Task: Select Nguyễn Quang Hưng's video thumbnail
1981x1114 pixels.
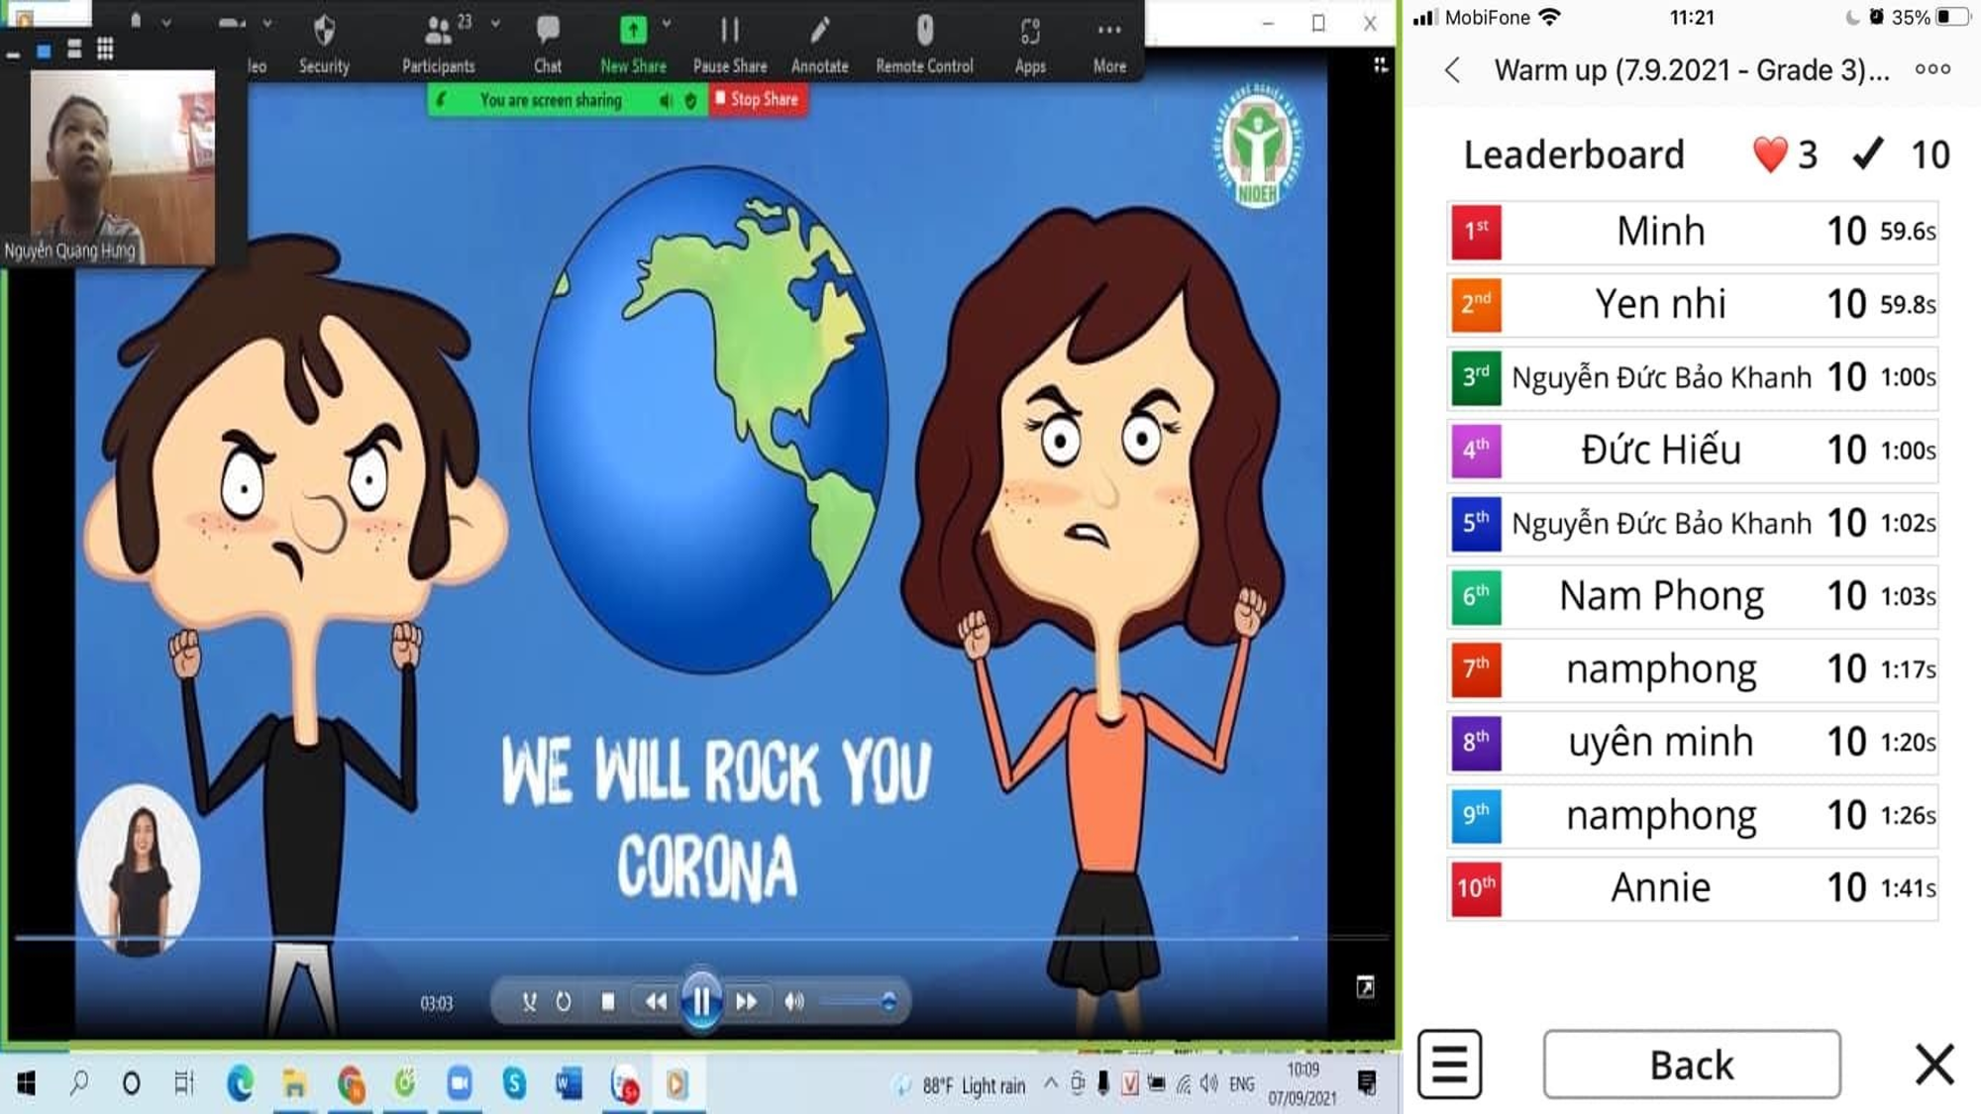Action: point(123,166)
